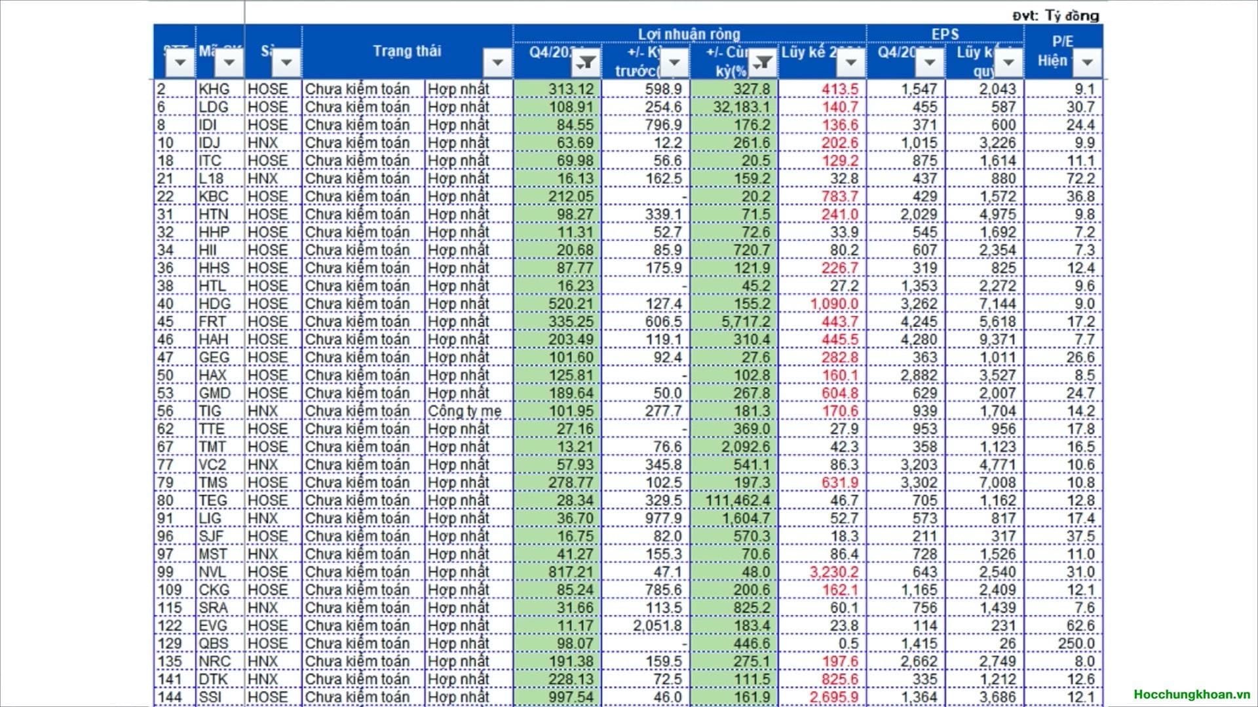Select the Lợi nhuận ròng header cell
1258x707 pixels.
point(689,34)
